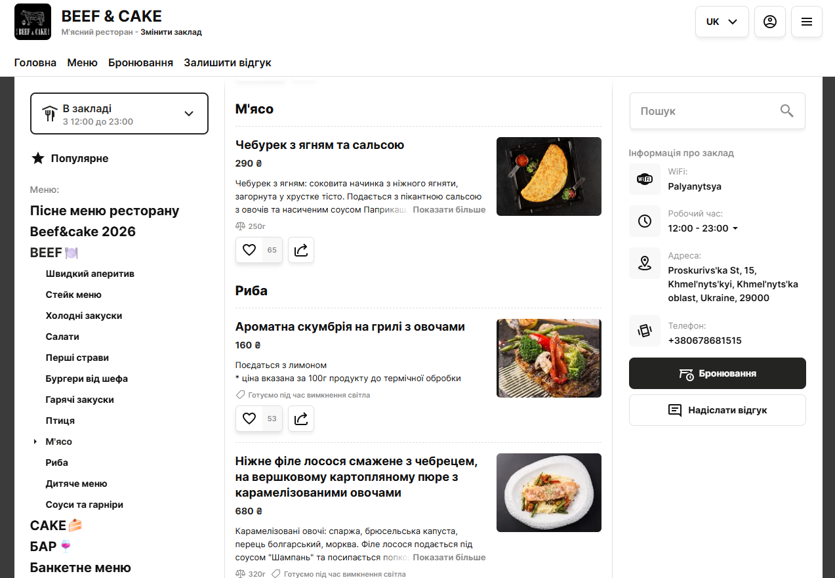Share the Ароматна скумбрія dish
Viewport: 835px width, 578px height.
tap(301, 419)
